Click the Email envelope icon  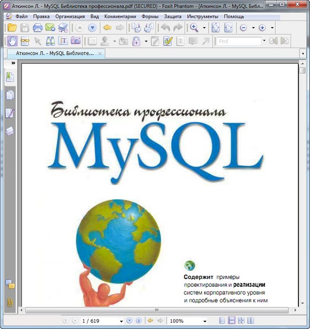(50, 28)
